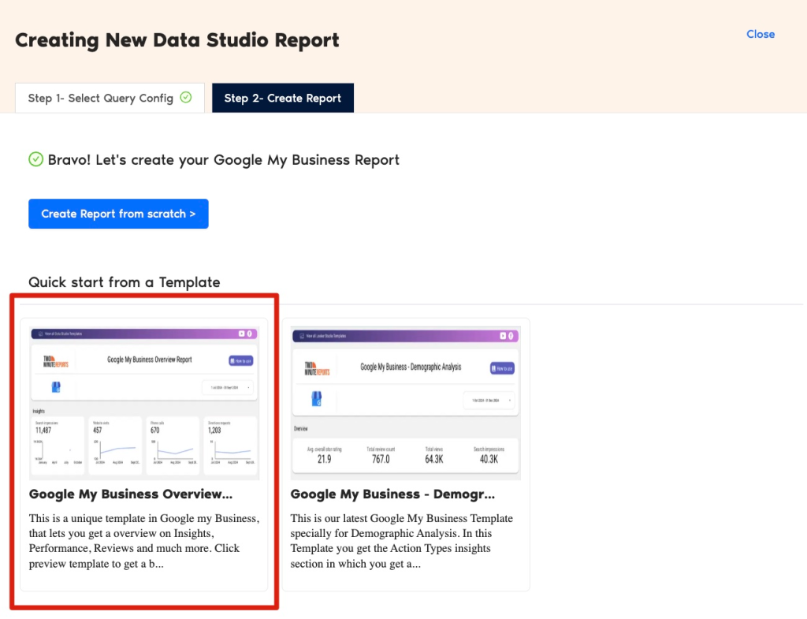Click the green check icon in the Step 1 tab
807x619 pixels.
[186, 97]
